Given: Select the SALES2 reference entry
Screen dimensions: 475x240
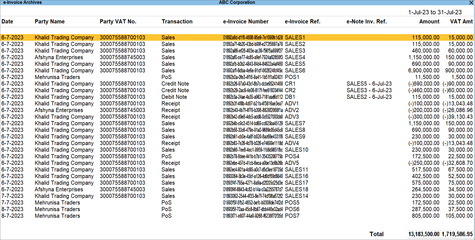Looking at the screenshot, I should click(295, 44).
